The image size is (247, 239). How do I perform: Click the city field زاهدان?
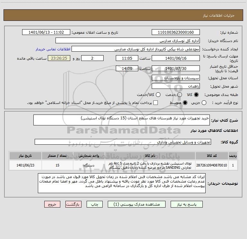pyautogui.click(x=176, y=86)
